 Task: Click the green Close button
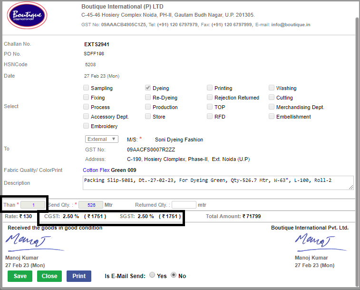click(49, 276)
